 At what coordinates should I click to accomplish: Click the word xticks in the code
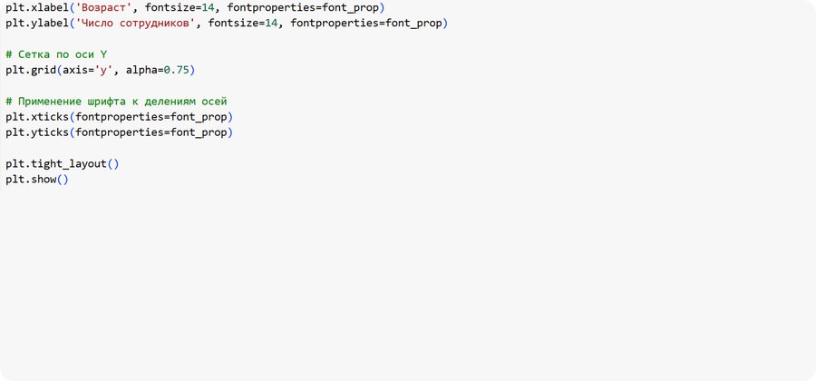52,117
